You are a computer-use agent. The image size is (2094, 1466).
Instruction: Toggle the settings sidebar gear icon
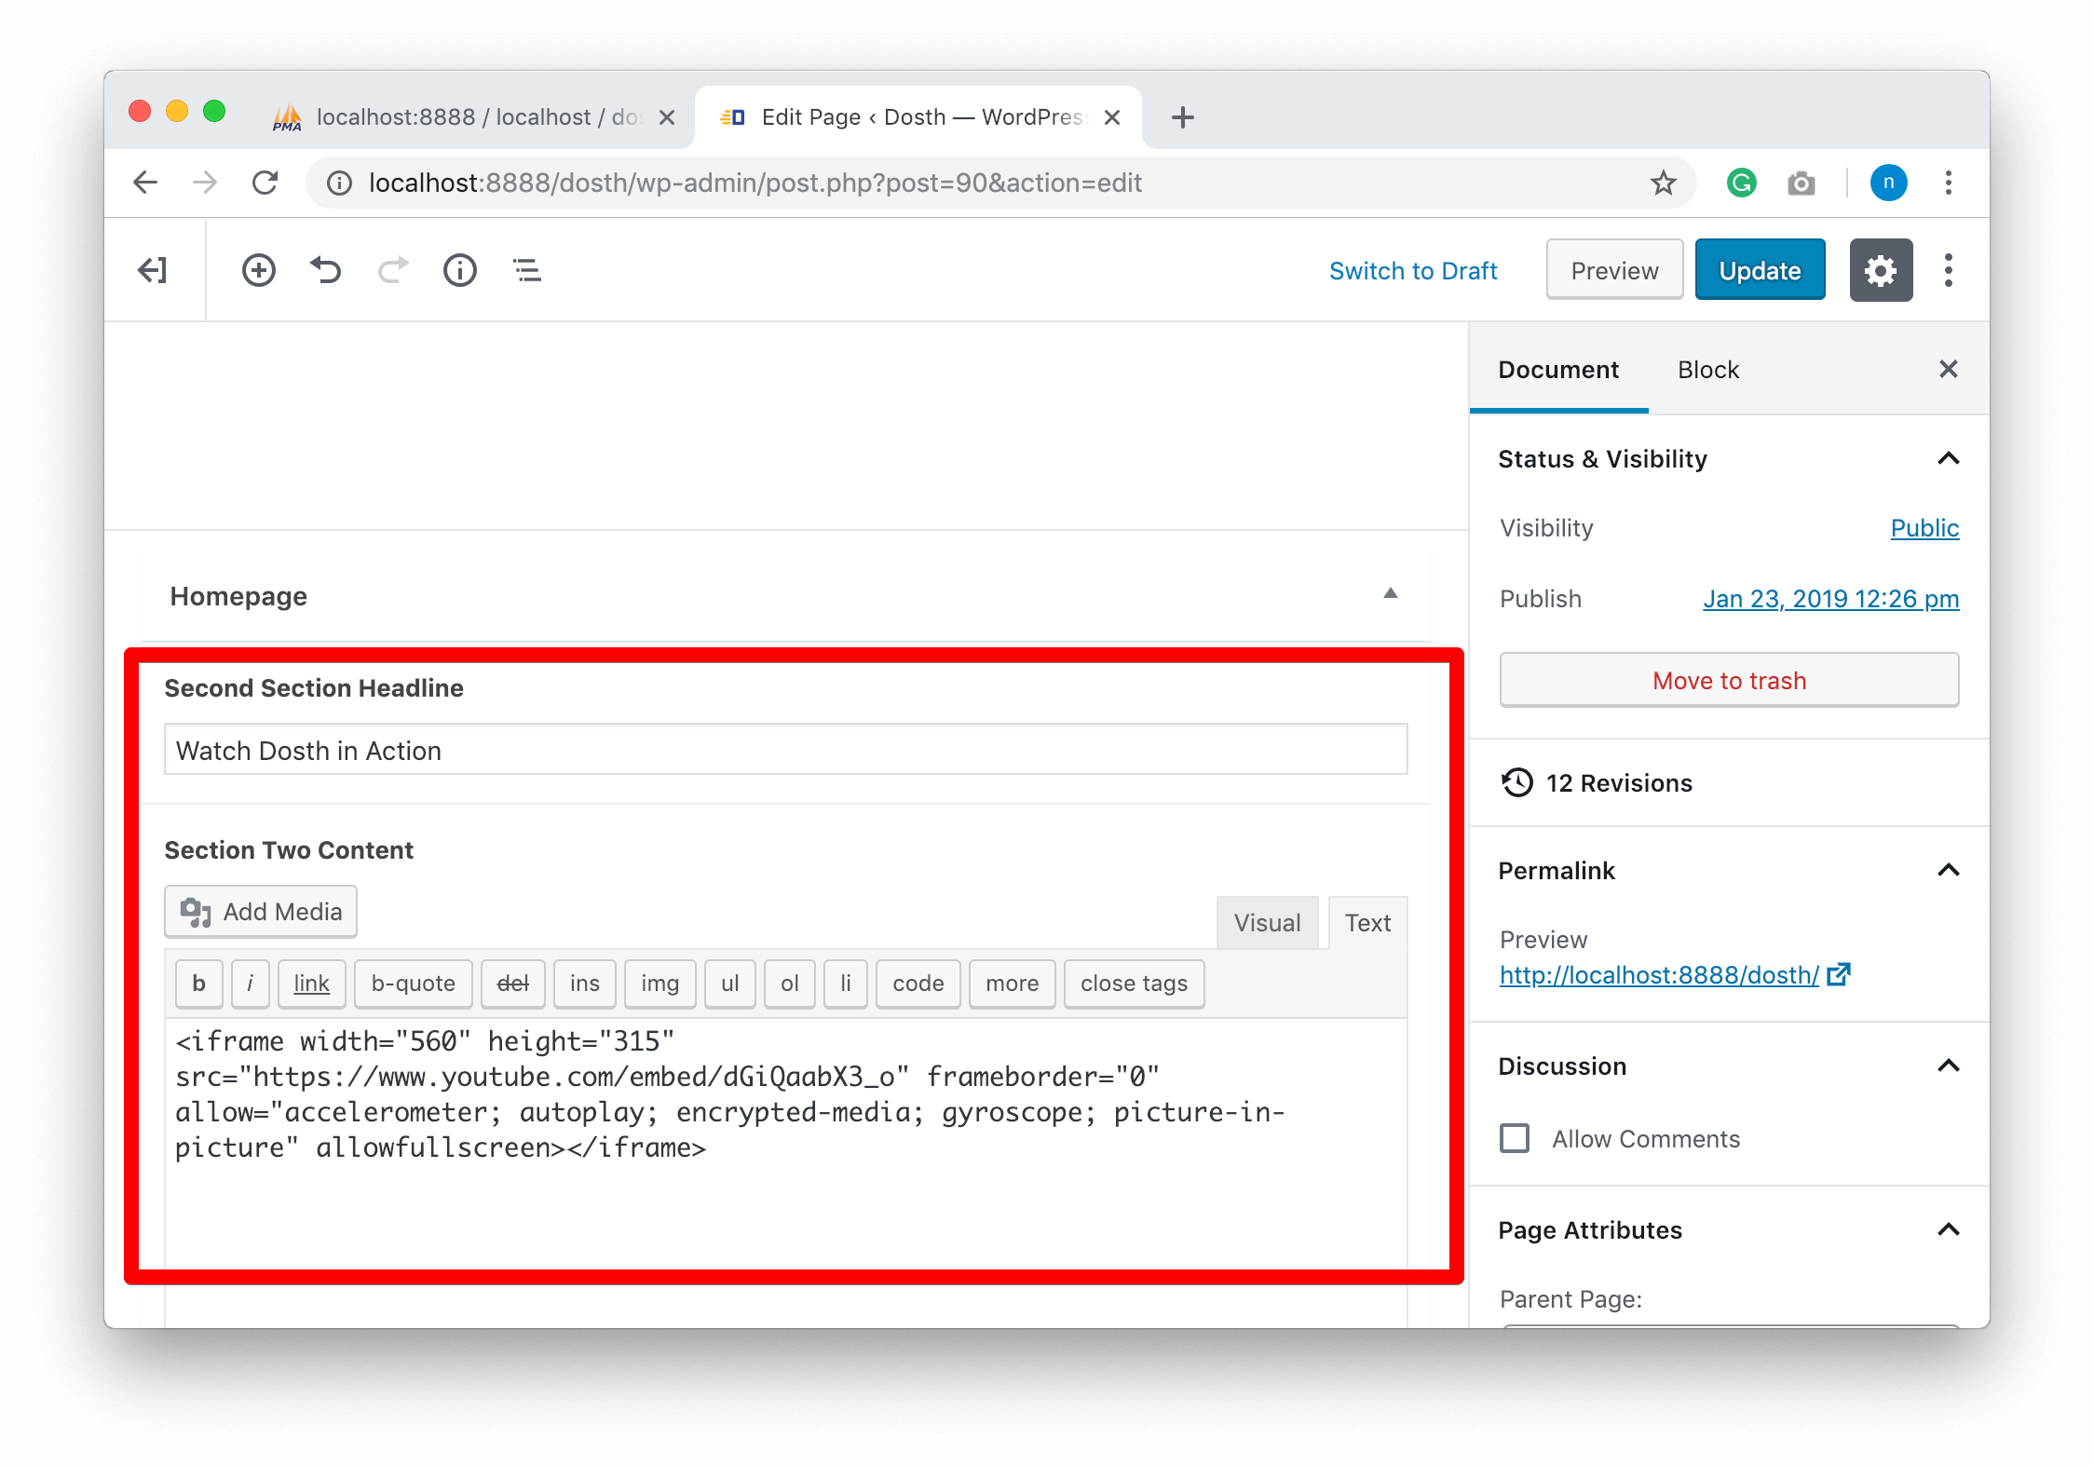coord(1882,271)
